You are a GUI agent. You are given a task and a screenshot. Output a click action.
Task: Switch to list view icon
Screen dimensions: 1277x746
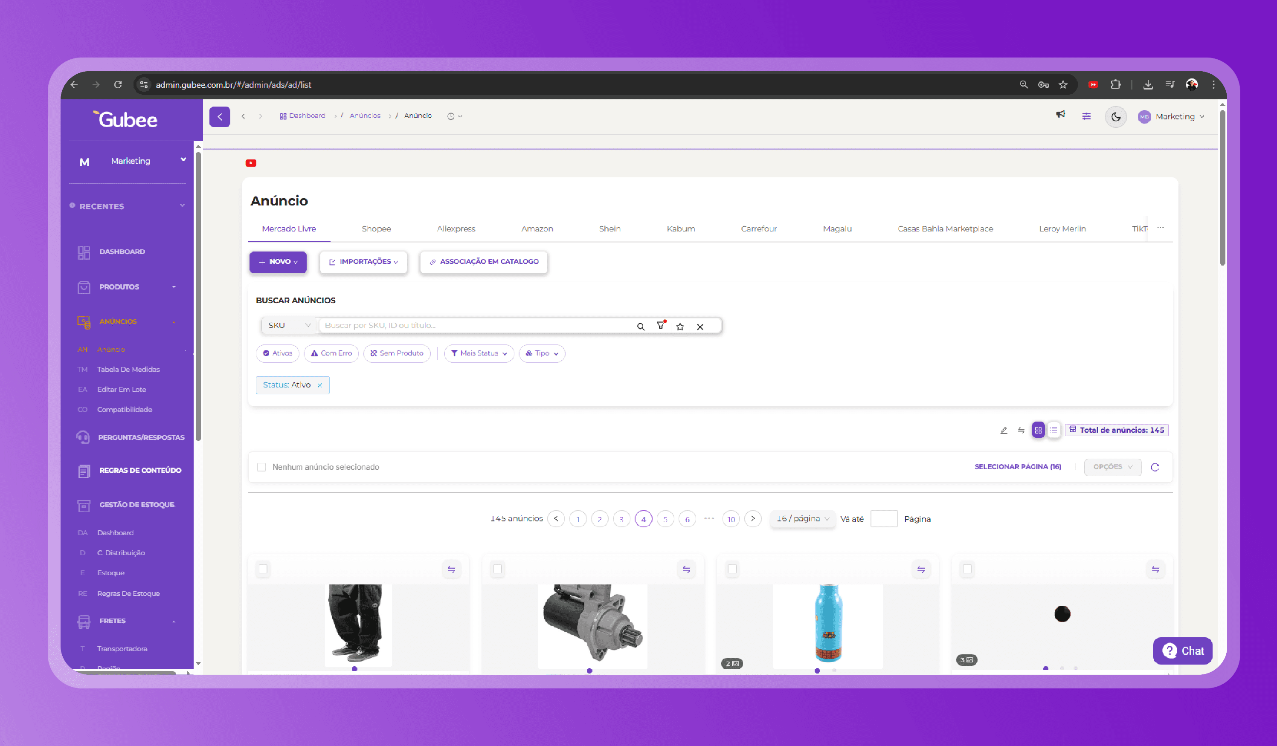point(1054,430)
